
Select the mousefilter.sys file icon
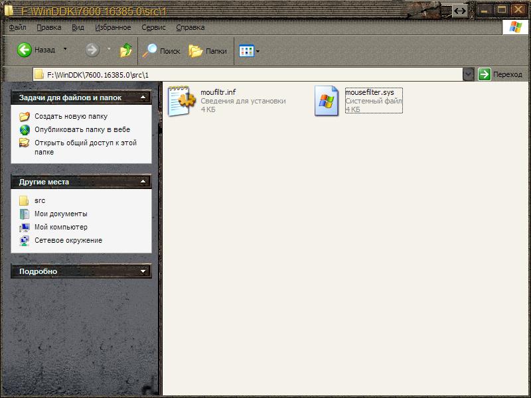coord(327,101)
